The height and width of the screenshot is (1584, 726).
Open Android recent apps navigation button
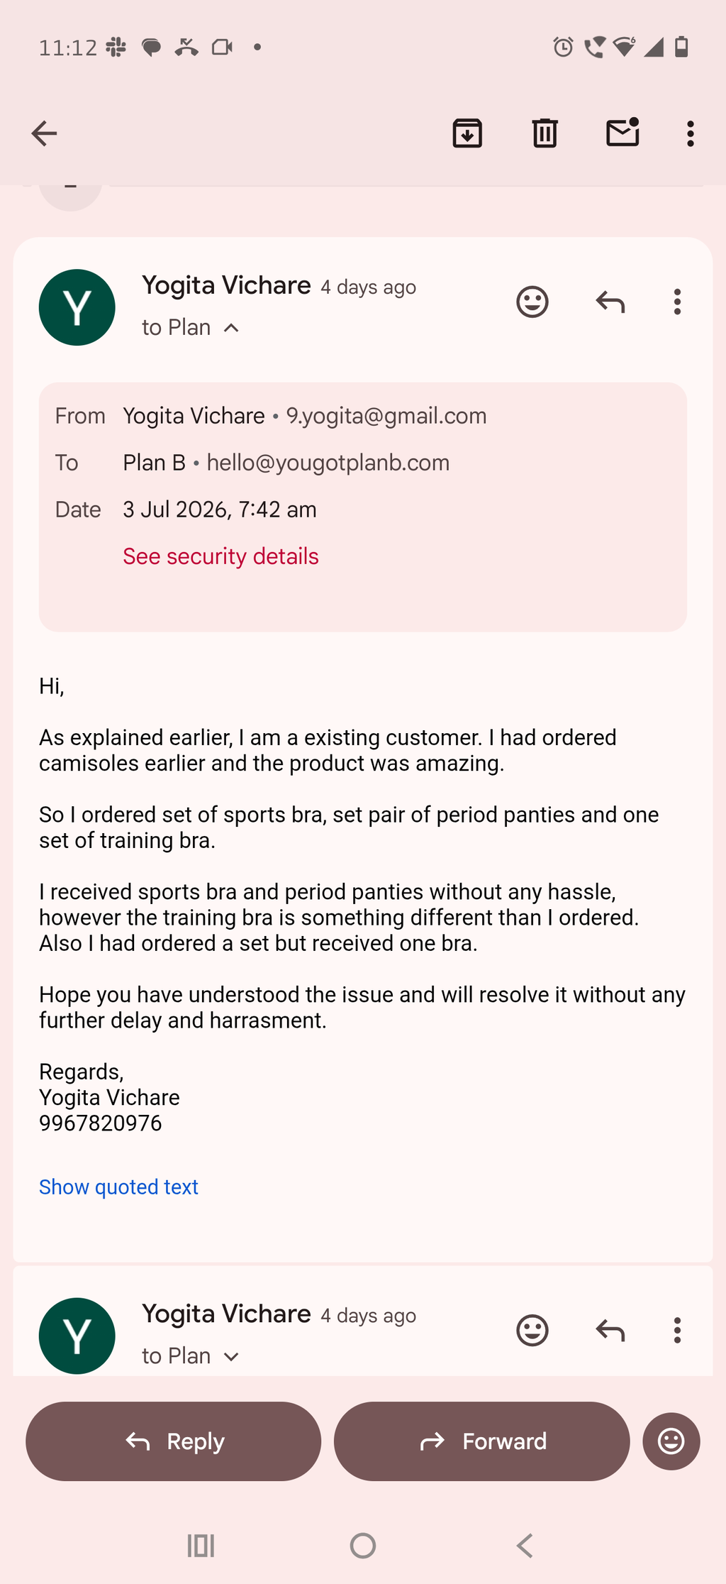[x=201, y=1546]
